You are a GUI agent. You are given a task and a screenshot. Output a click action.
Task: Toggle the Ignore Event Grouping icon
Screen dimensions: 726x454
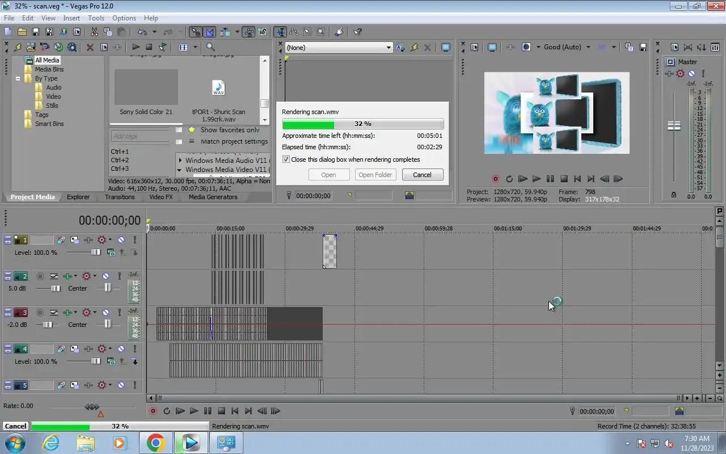coord(263,32)
